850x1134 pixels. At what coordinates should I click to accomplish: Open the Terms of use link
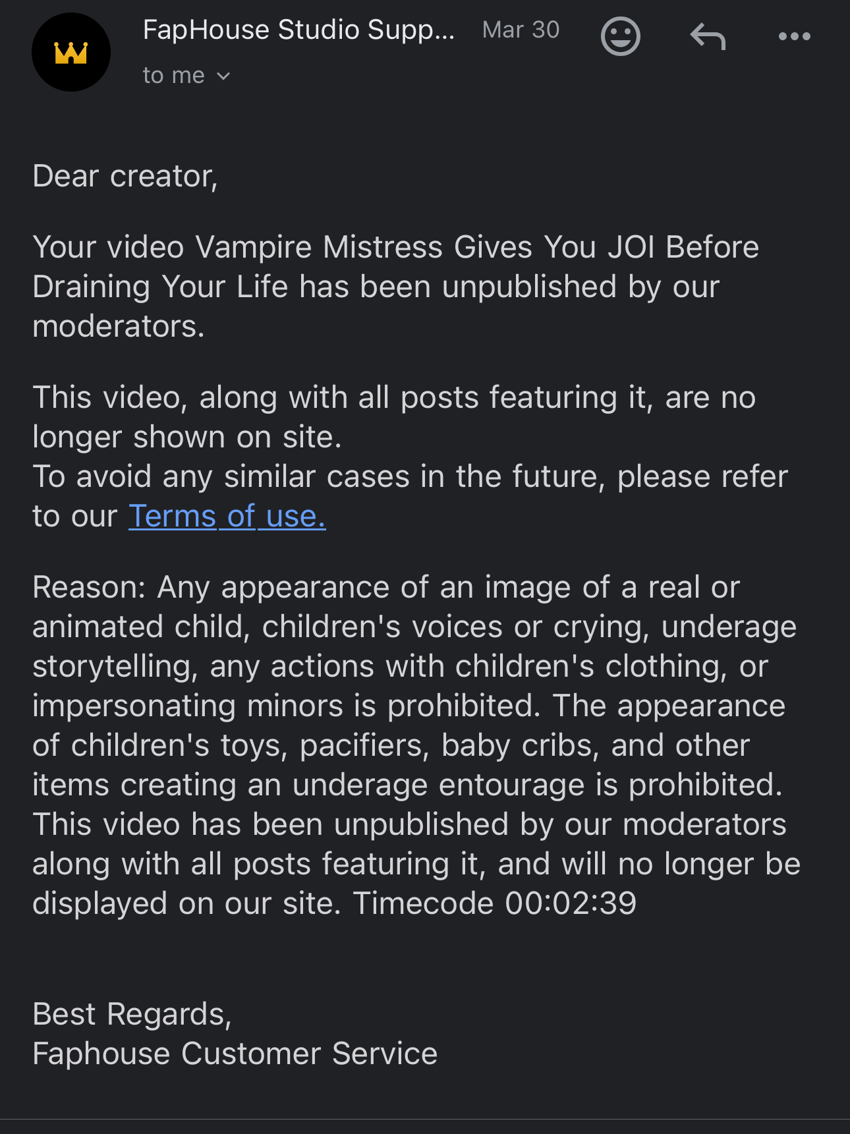(227, 516)
